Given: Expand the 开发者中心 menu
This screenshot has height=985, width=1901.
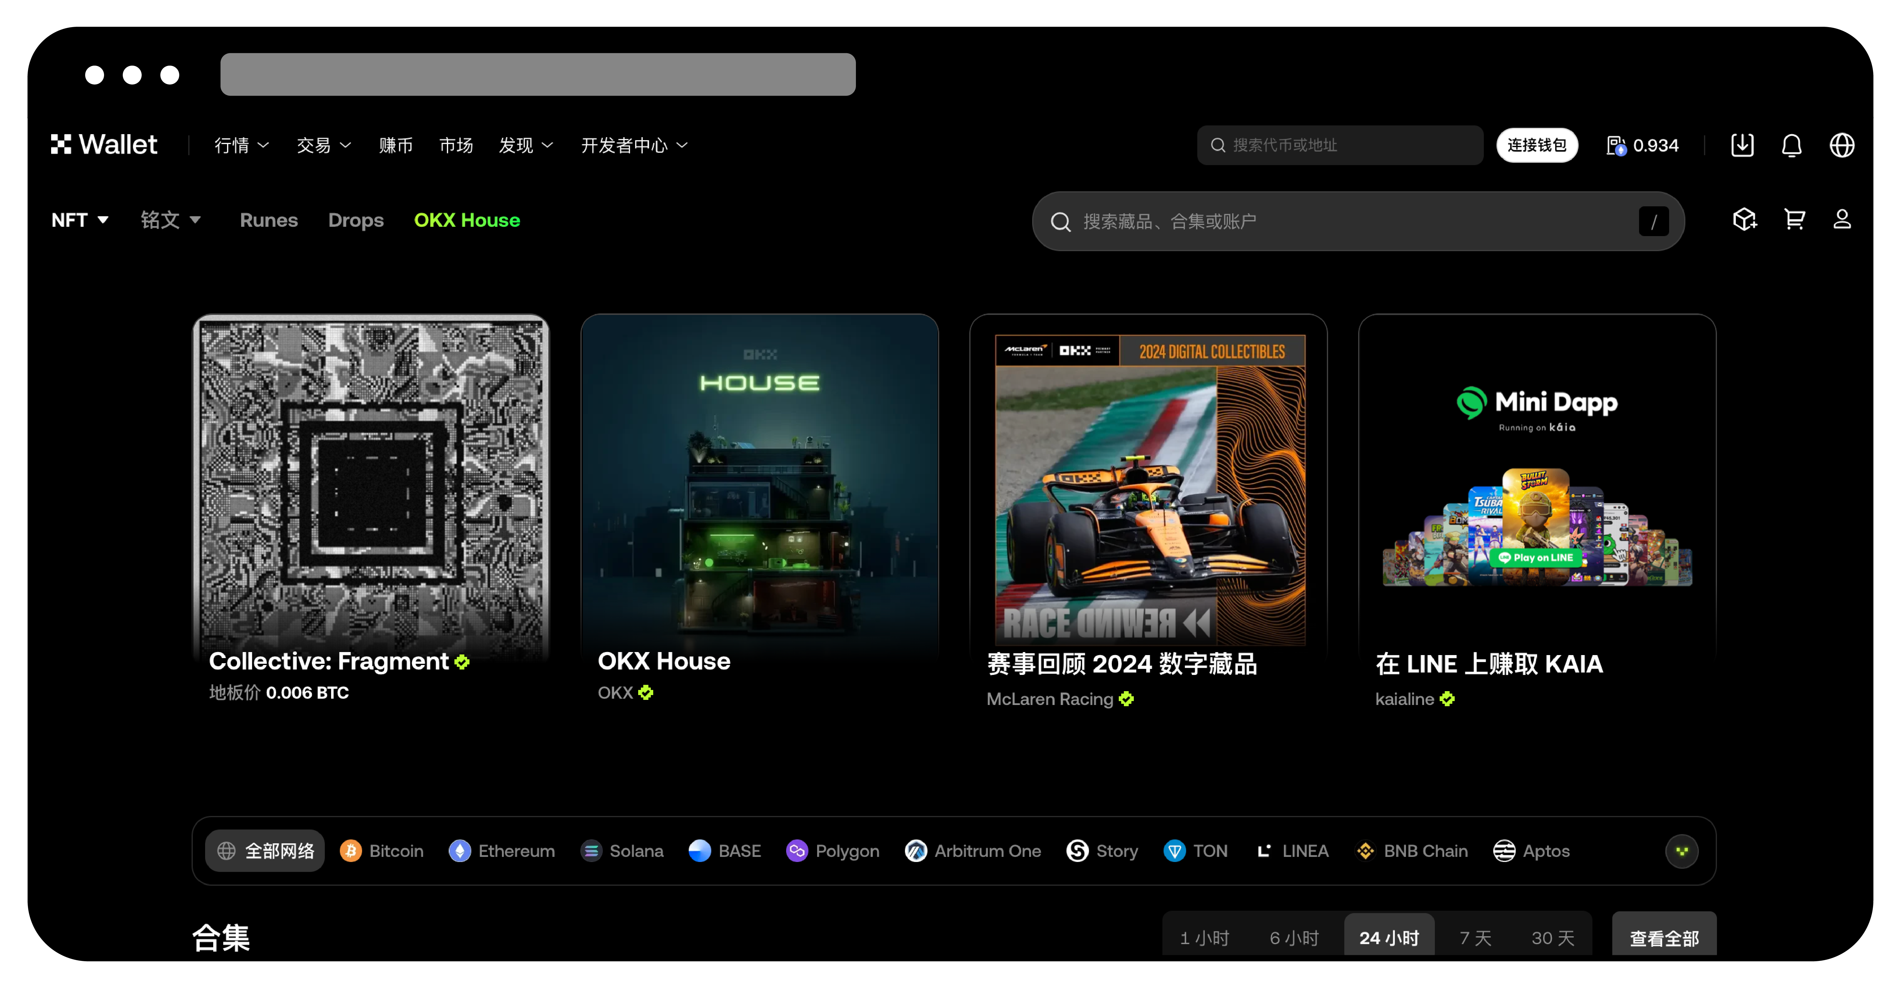Looking at the screenshot, I should (635, 145).
